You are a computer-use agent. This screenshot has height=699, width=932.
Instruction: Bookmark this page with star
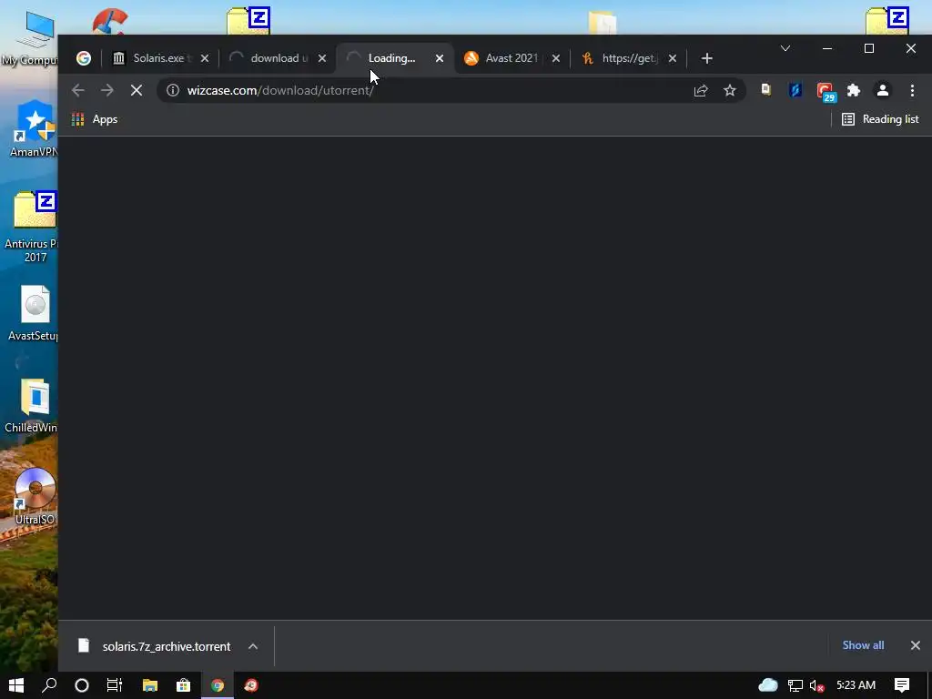pyautogui.click(x=730, y=90)
